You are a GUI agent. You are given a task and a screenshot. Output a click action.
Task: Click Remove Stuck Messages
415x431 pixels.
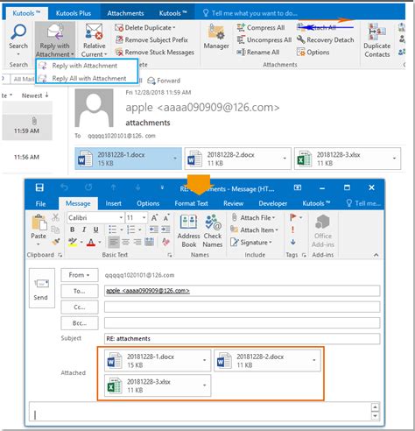pos(155,53)
